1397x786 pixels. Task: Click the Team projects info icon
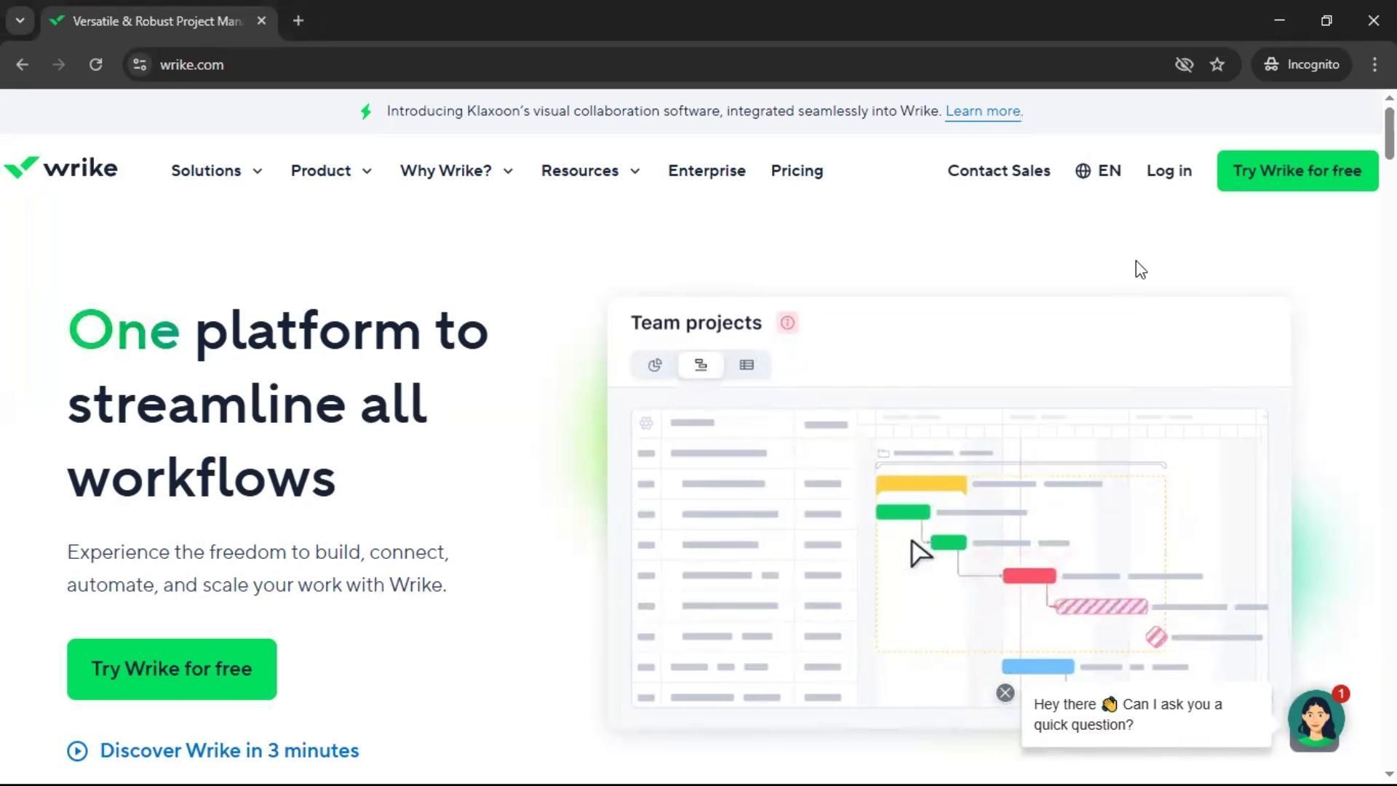[787, 323]
